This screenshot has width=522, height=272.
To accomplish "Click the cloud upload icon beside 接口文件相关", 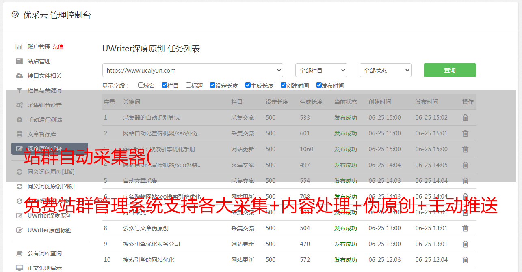I will point(19,76).
